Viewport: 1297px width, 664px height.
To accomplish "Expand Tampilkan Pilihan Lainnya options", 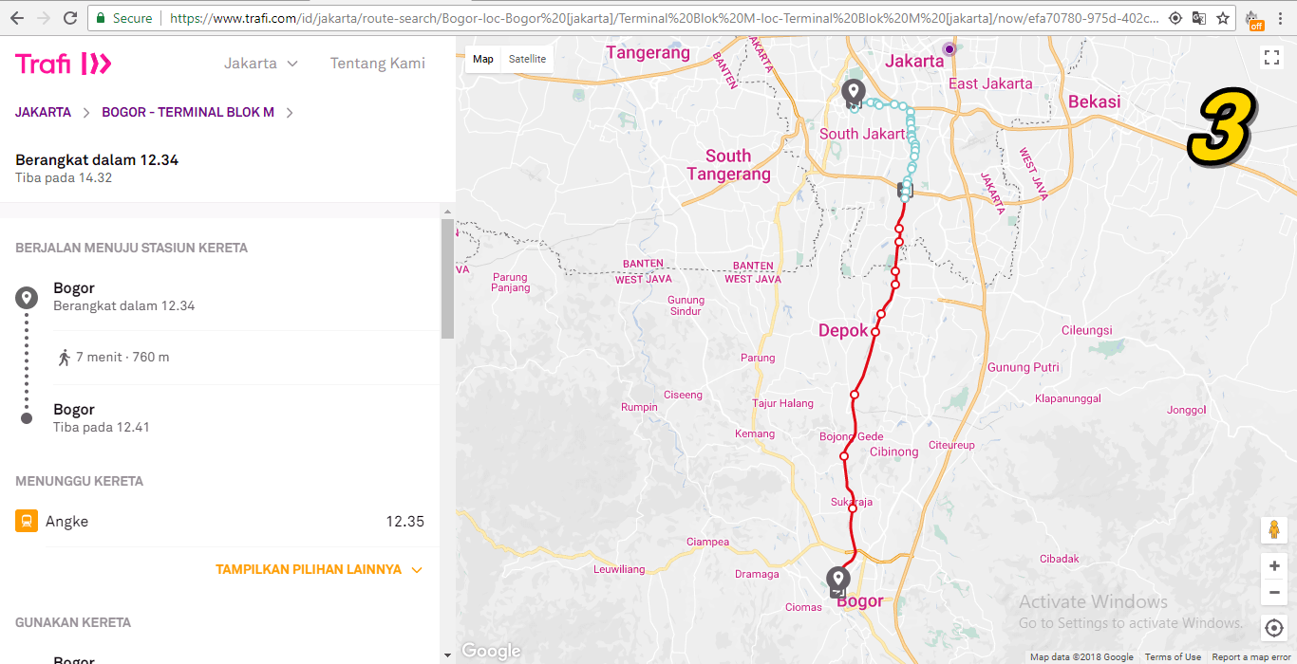I will pos(318,570).
